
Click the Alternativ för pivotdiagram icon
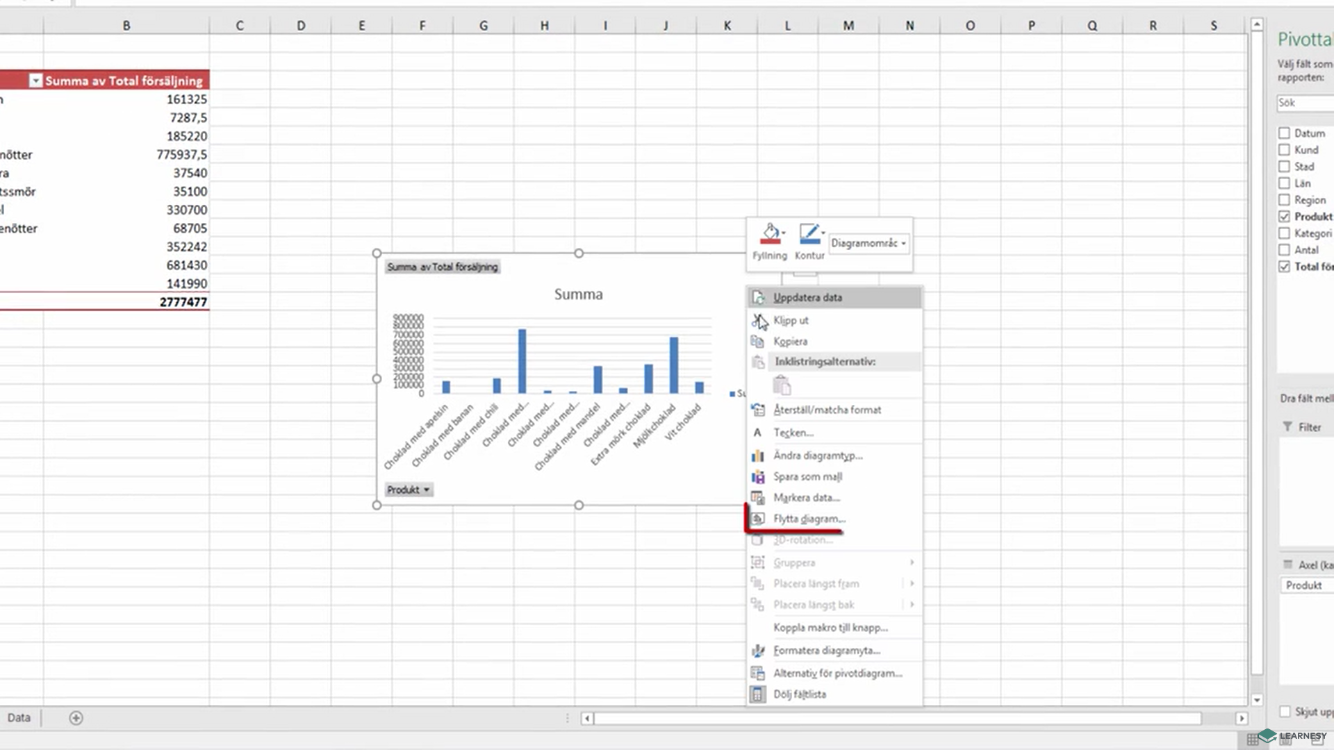point(758,673)
